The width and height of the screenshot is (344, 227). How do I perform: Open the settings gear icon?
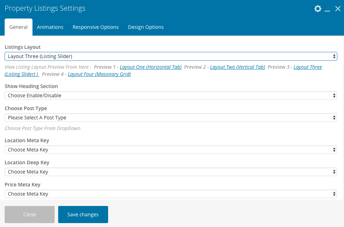click(318, 9)
